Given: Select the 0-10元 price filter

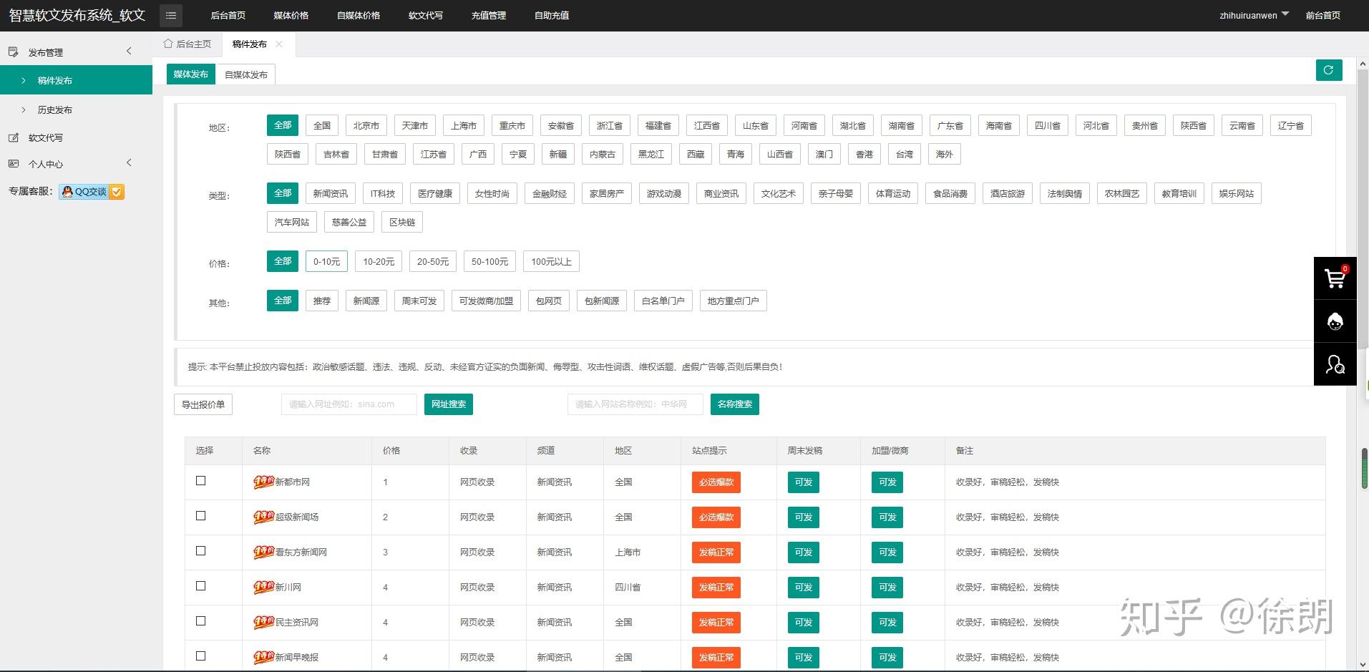Looking at the screenshot, I should (326, 261).
